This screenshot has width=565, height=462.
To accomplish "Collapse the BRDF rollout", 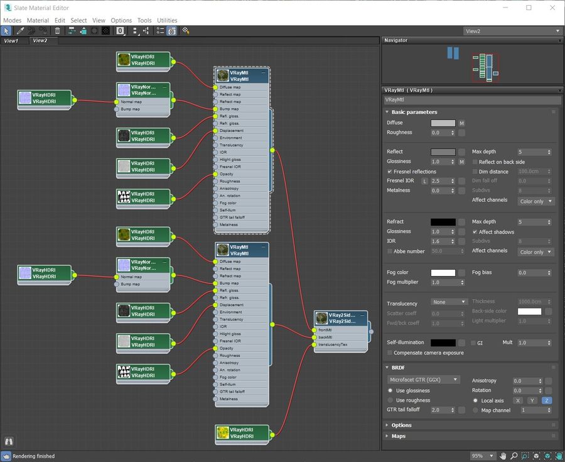I will (x=387, y=368).
